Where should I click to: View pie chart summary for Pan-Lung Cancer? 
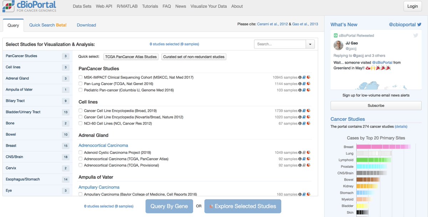coord(309,84)
